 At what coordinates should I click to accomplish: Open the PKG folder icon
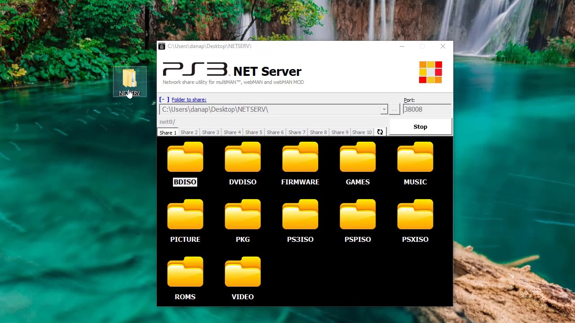point(243,214)
